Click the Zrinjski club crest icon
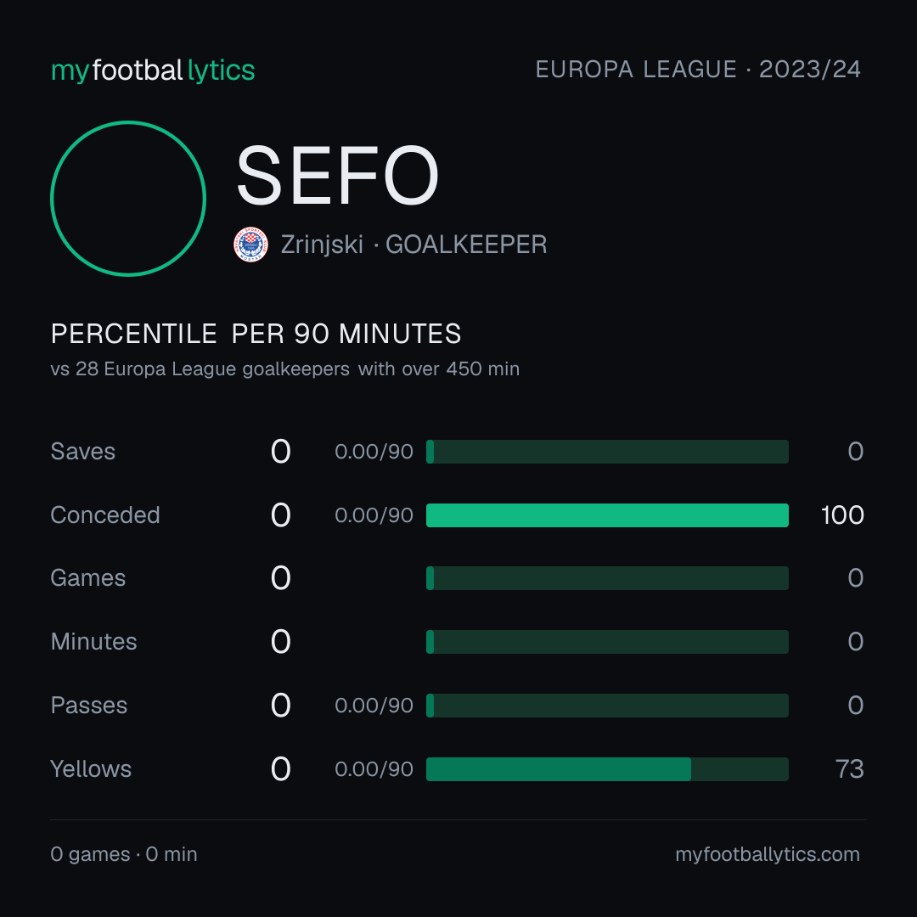 point(250,245)
